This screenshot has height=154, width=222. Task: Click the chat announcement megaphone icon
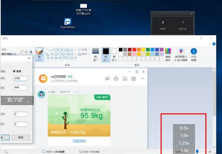(107, 79)
